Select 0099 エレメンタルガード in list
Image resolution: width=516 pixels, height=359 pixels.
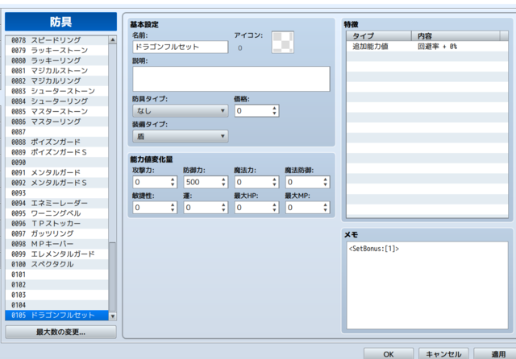pyautogui.click(x=56, y=254)
